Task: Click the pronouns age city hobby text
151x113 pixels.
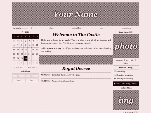Action: (x=126, y=62)
